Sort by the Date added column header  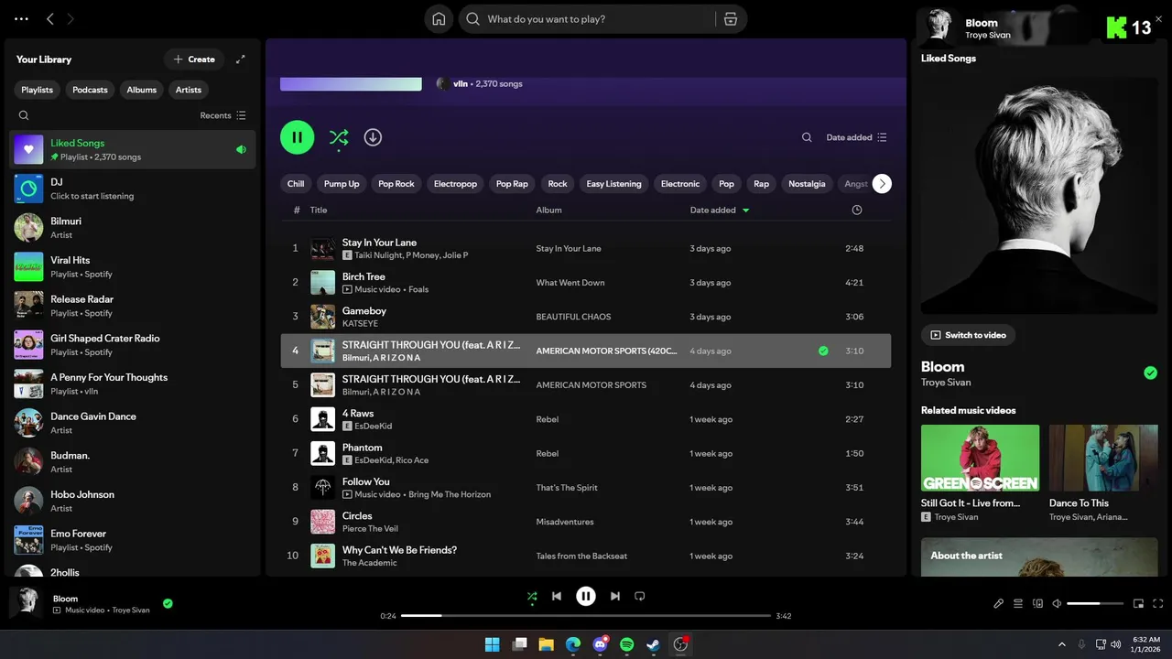pos(720,210)
